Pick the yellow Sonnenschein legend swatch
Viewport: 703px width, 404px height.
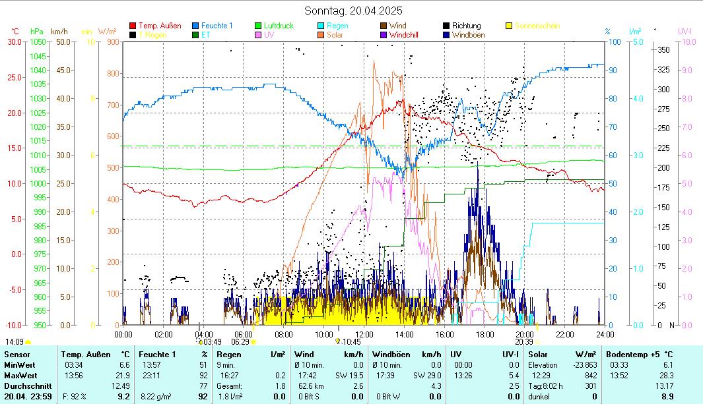point(510,26)
